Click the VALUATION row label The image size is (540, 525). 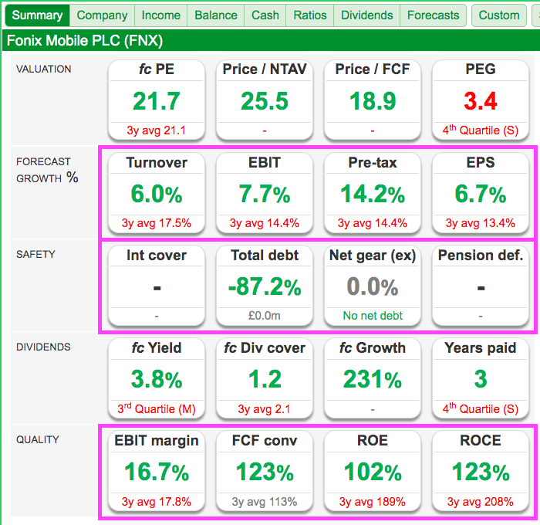[44, 69]
